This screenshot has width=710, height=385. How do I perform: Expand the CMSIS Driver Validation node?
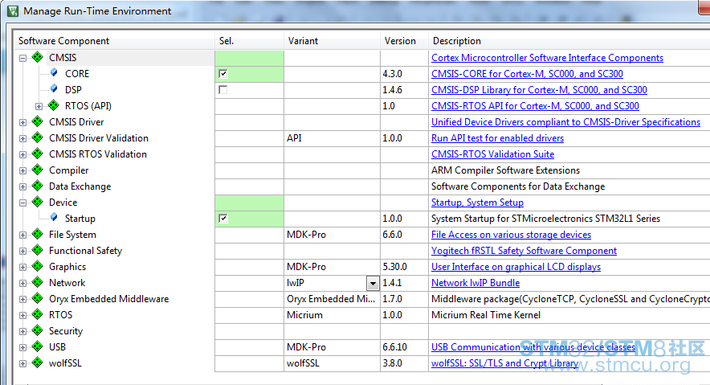point(22,138)
